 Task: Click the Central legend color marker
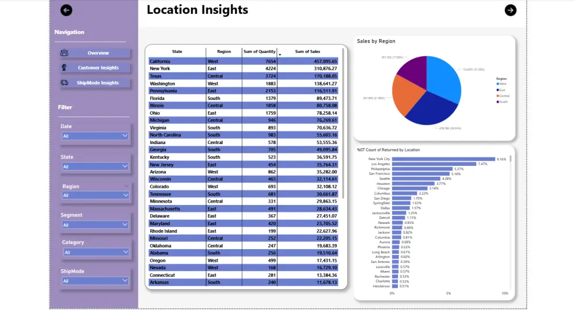coord(497,95)
